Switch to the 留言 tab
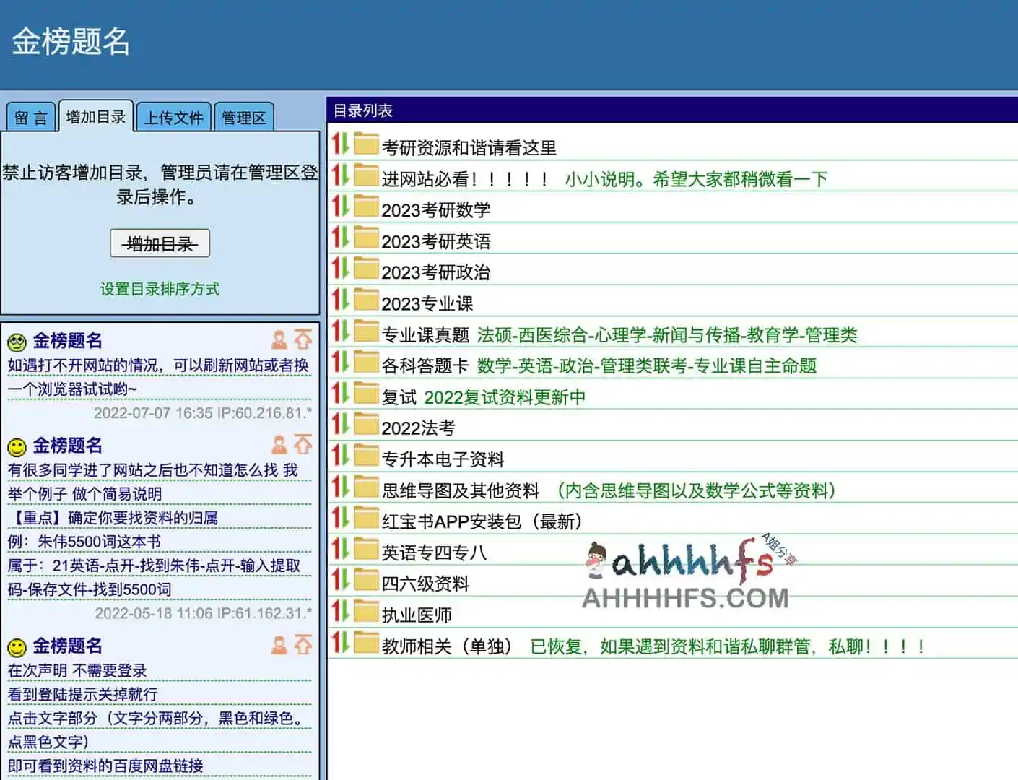 click(30, 116)
